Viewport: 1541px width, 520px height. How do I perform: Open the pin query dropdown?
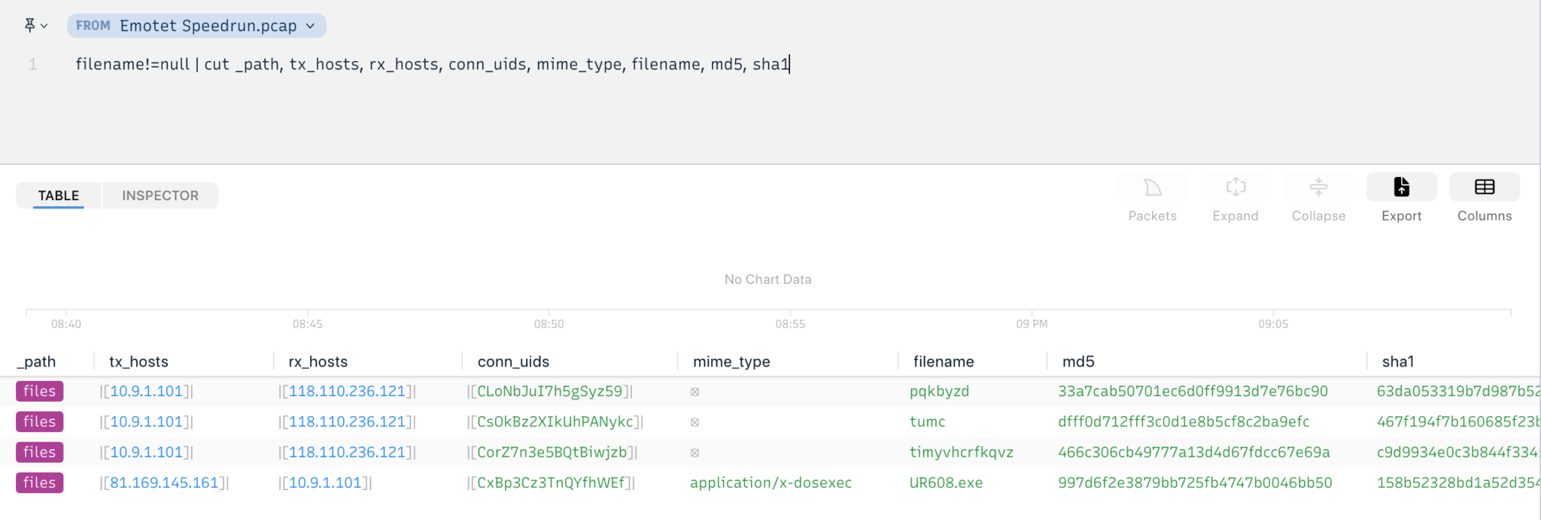pos(35,26)
